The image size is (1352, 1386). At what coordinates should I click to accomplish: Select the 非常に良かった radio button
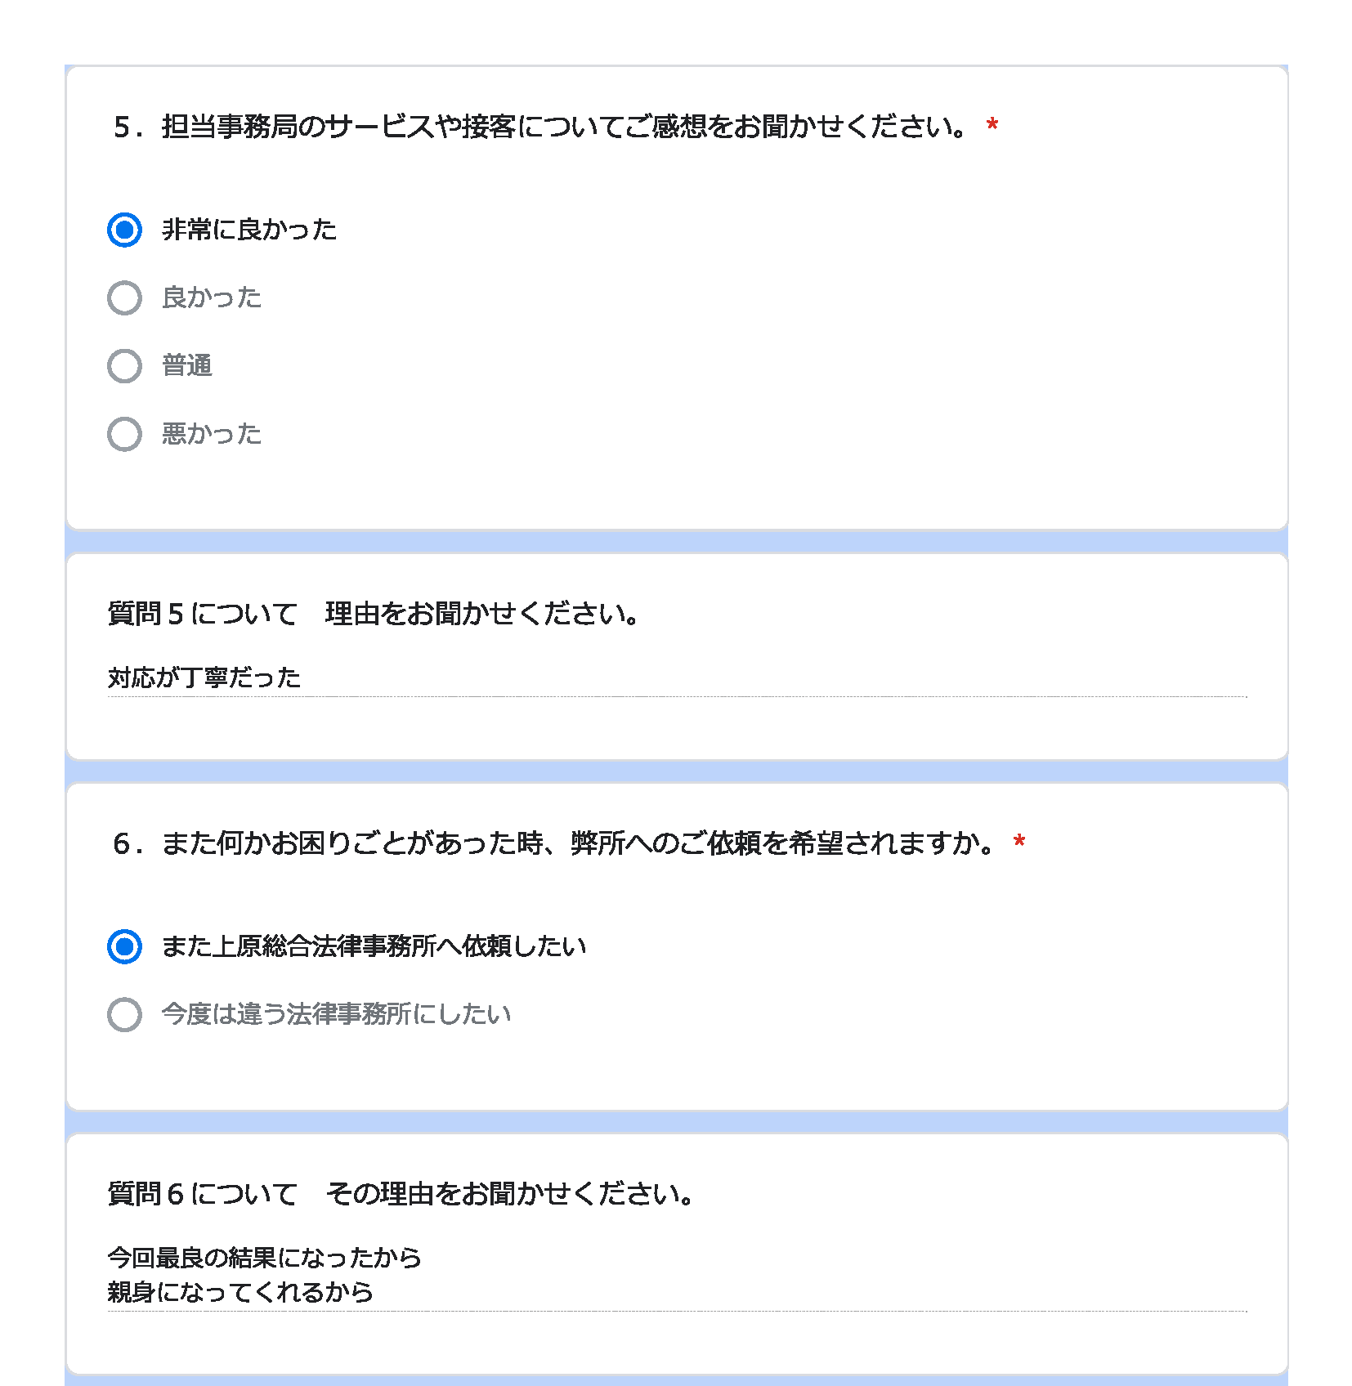click(124, 230)
